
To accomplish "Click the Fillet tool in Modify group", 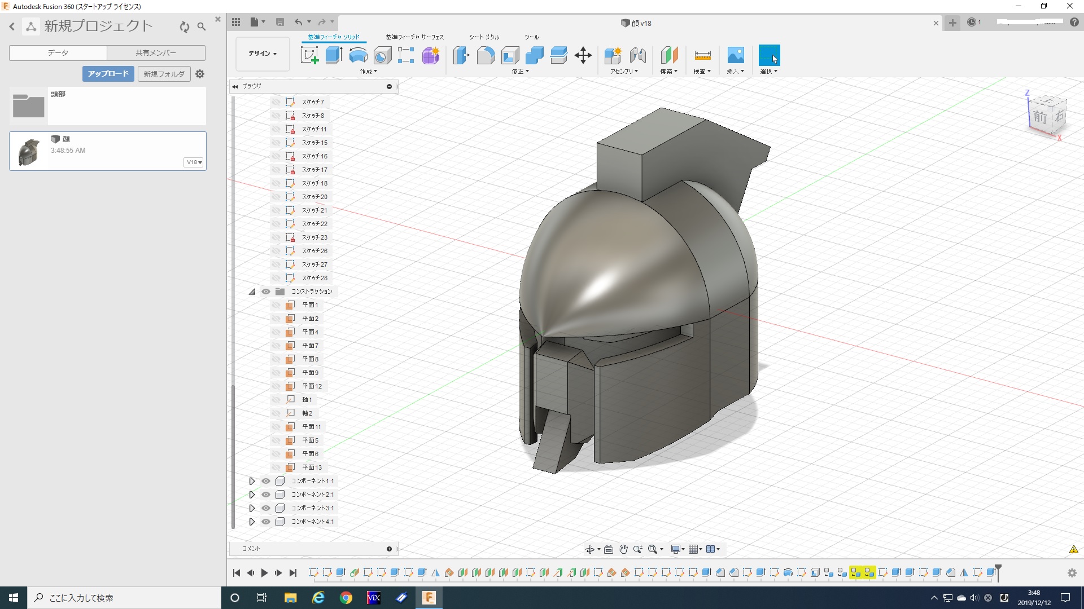I will [486, 55].
